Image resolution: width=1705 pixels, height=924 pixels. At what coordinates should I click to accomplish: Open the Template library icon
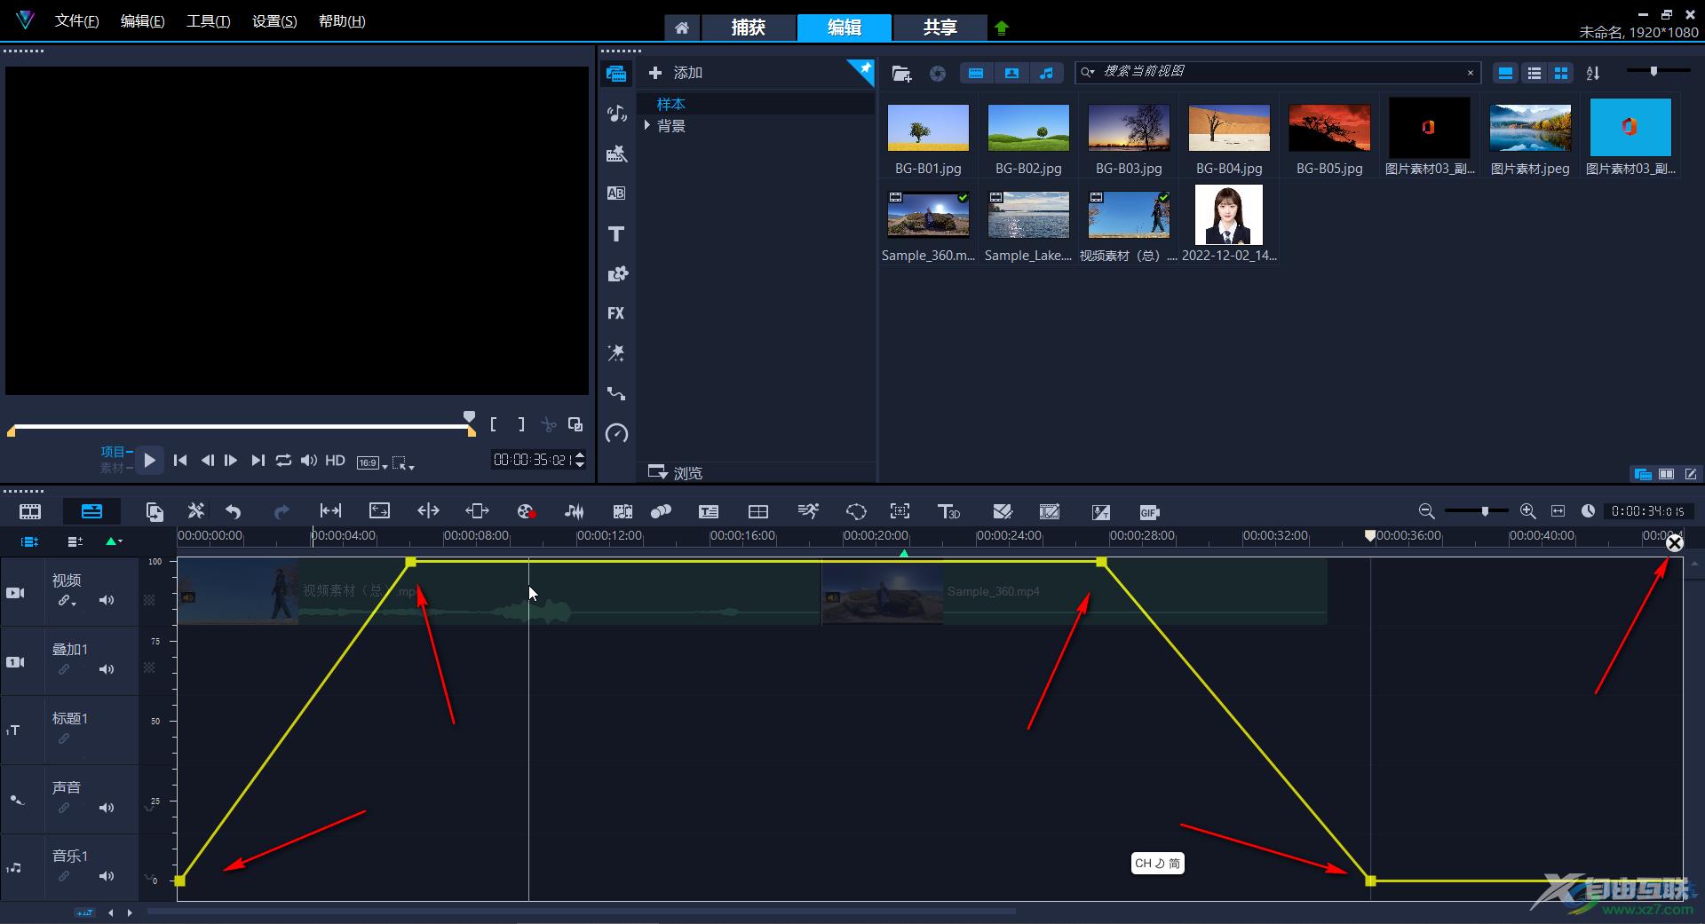[616, 154]
